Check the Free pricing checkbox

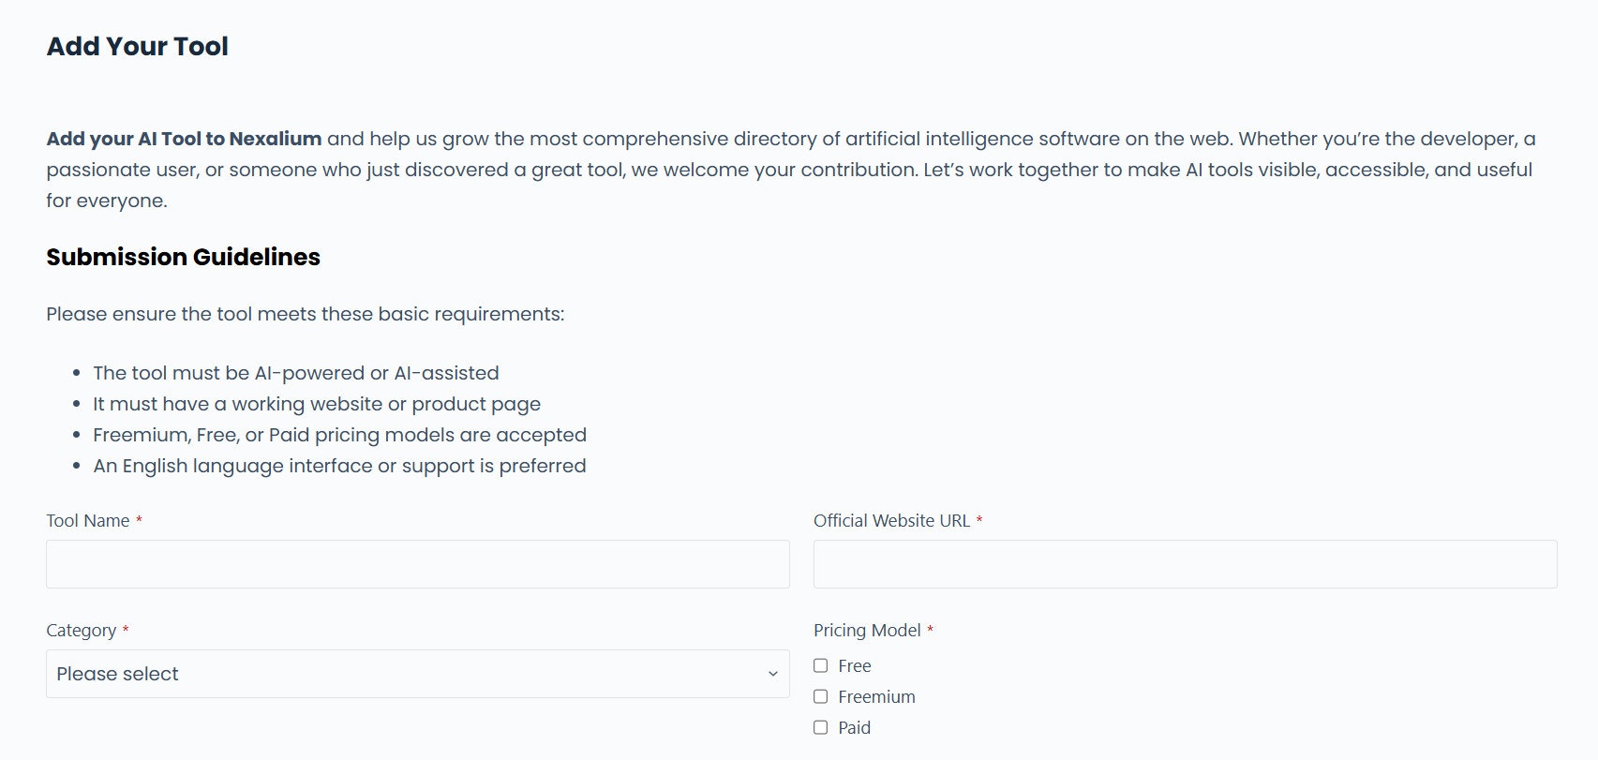tap(821, 665)
